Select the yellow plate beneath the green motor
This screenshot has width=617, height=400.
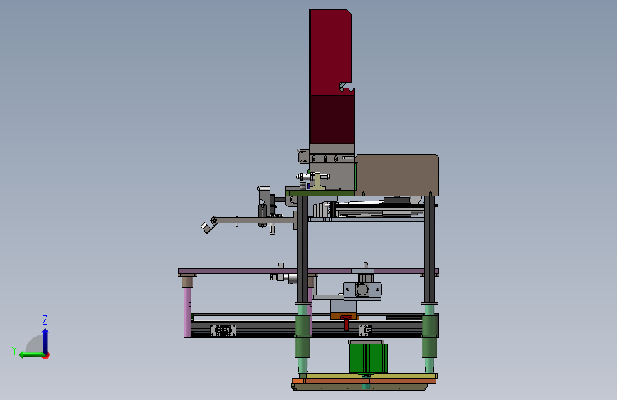coord(371,376)
